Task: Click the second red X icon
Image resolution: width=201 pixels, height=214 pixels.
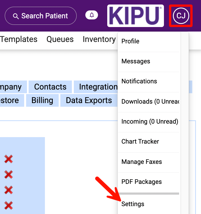Action: (8, 175)
